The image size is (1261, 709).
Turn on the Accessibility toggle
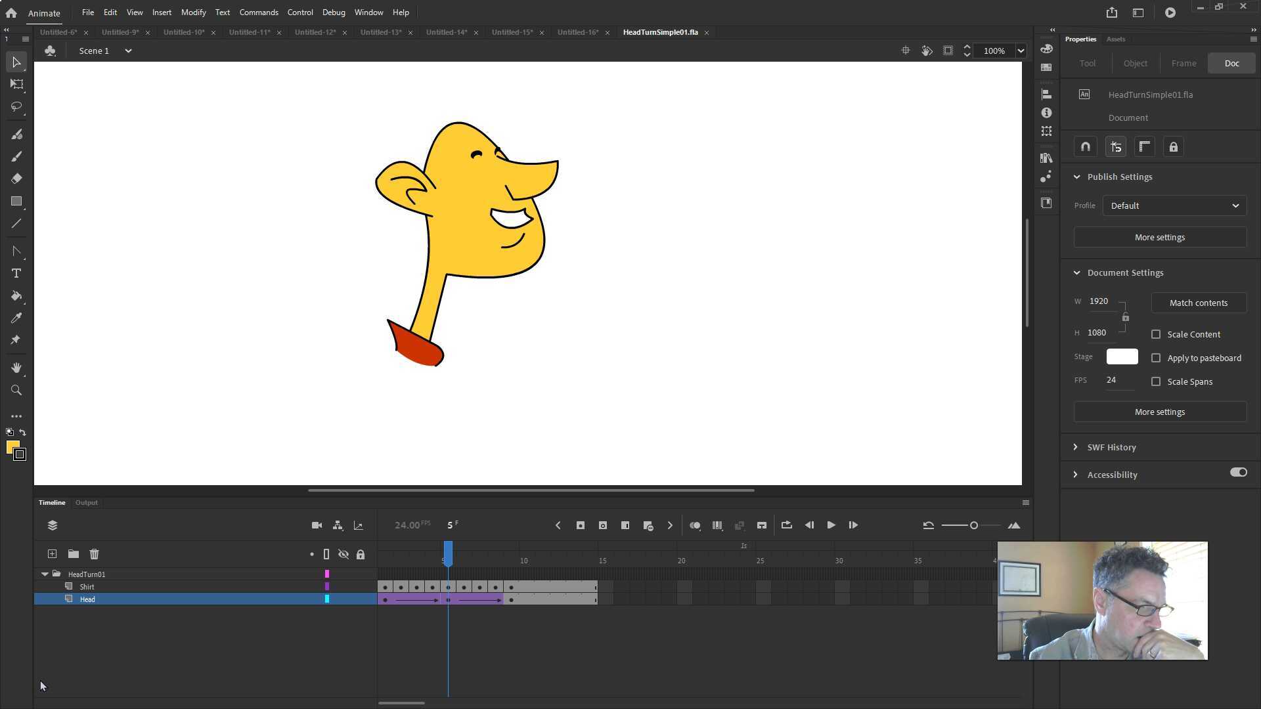1237,472
